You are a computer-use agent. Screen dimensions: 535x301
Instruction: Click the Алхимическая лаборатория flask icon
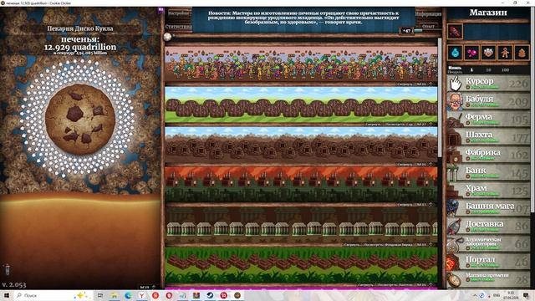click(x=455, y=243)
